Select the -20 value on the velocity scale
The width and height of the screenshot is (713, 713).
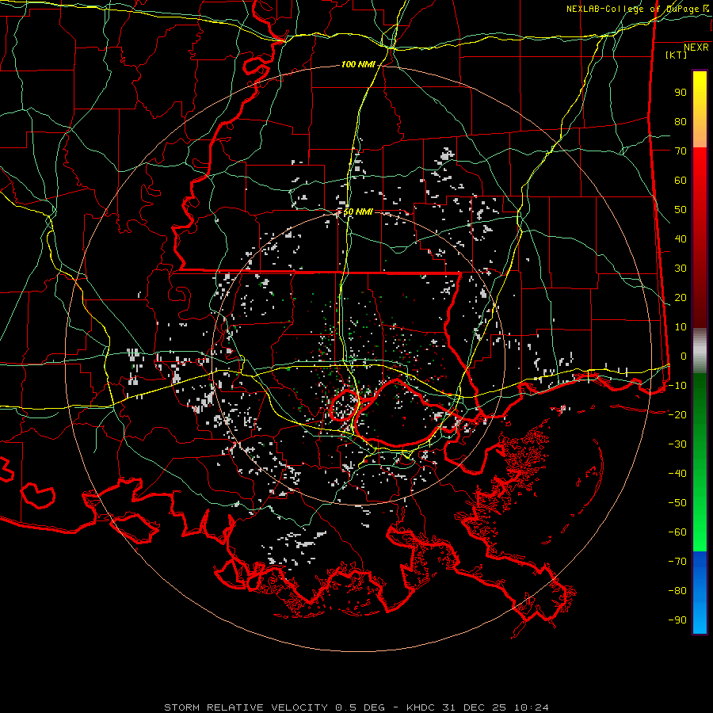[677, 414]
